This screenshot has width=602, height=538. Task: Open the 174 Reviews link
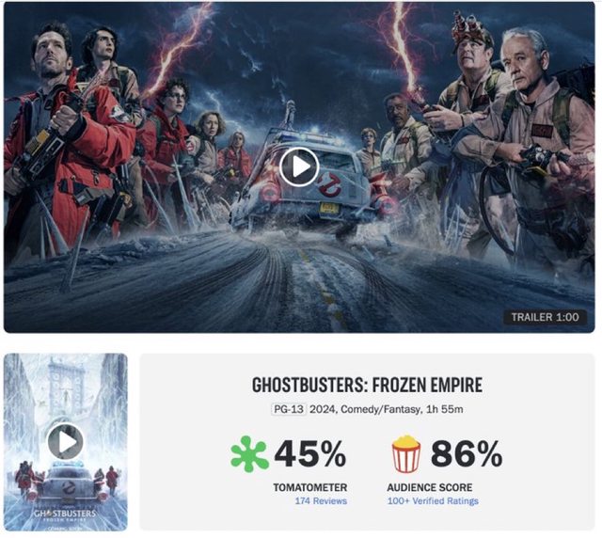click(x=321, y=501)
